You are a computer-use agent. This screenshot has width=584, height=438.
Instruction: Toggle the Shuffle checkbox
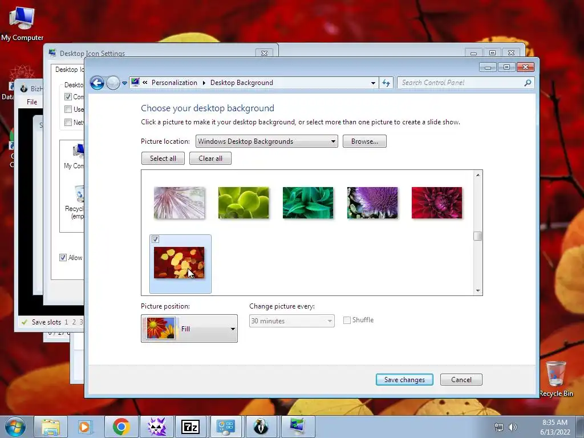pyautogui.click(x=347, y=320)
